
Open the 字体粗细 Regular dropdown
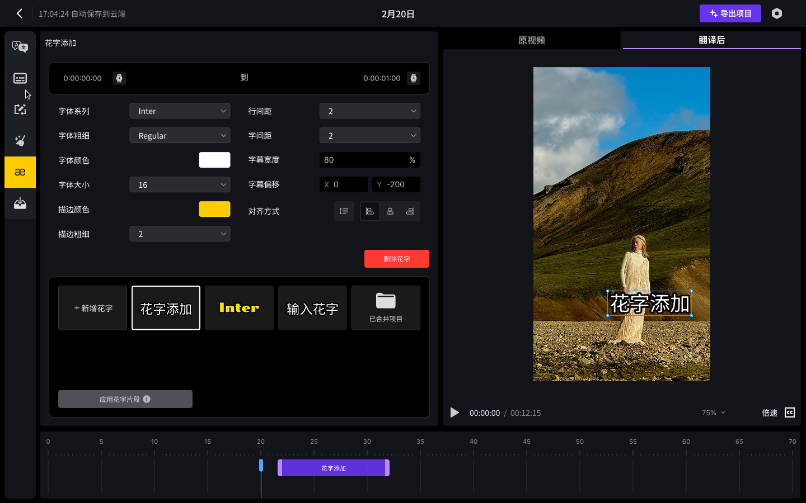point(180,136)
